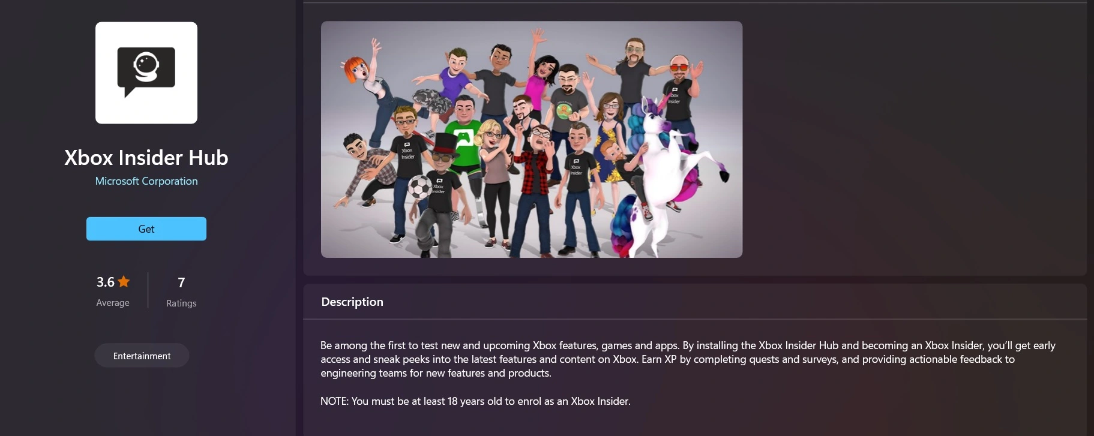1094x436 pixels.
Task: Open the avatar group screenshot preview
Action: (532, 140)
